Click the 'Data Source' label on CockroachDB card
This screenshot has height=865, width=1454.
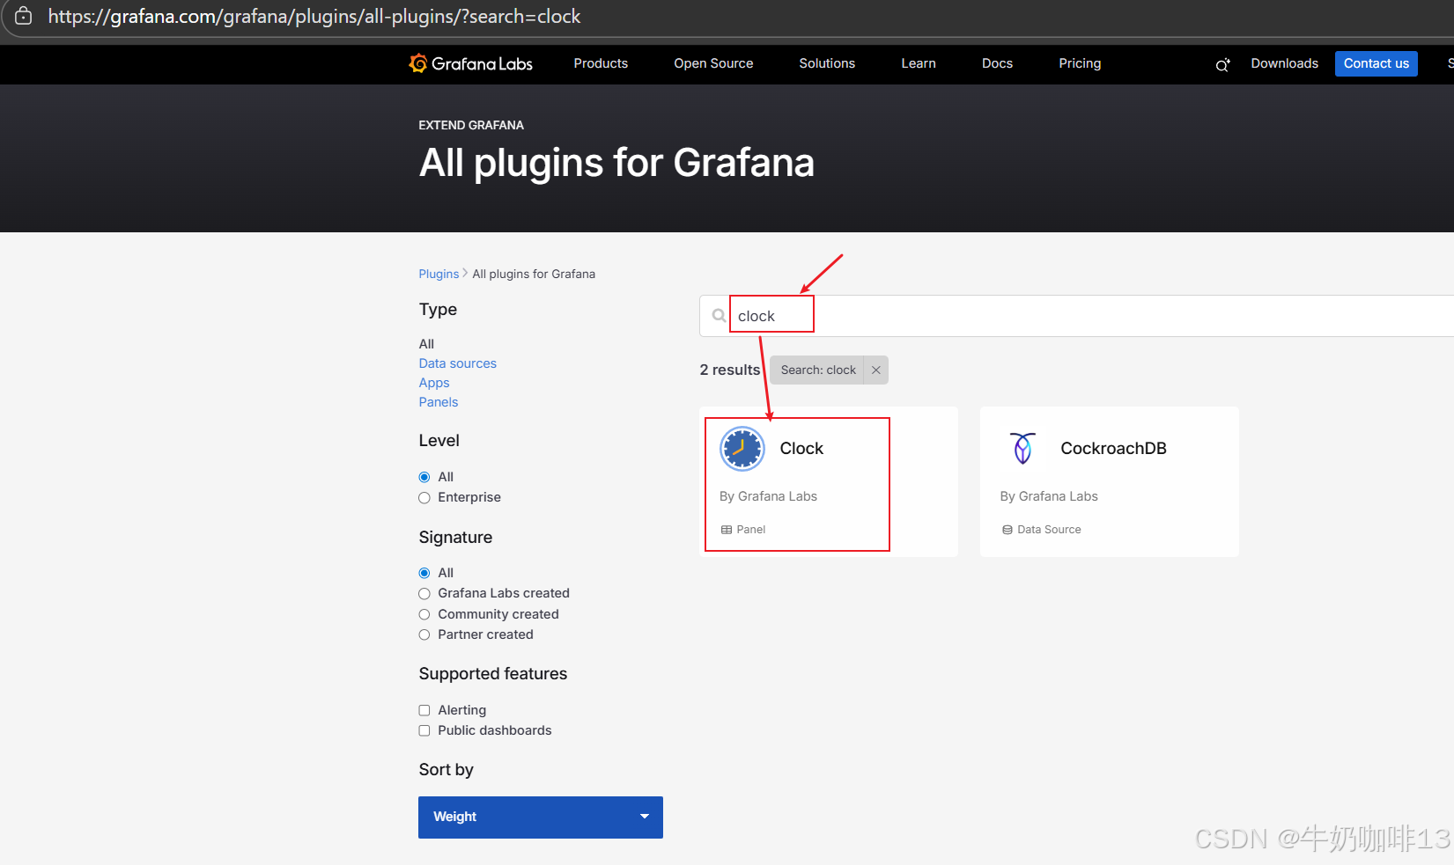[1049, 530]
